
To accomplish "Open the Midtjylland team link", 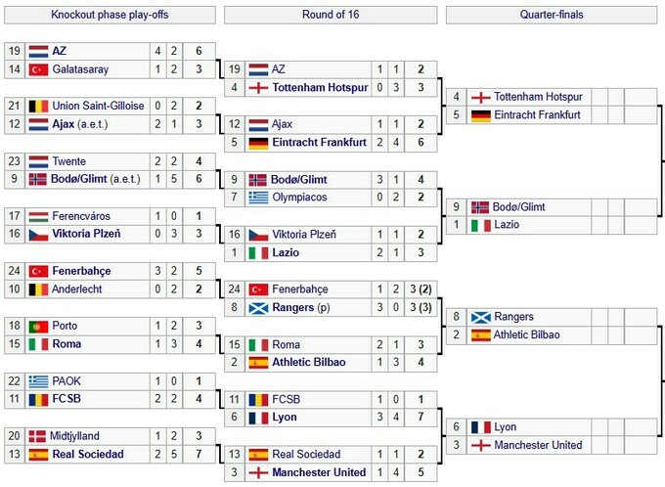I will [79, 435].
